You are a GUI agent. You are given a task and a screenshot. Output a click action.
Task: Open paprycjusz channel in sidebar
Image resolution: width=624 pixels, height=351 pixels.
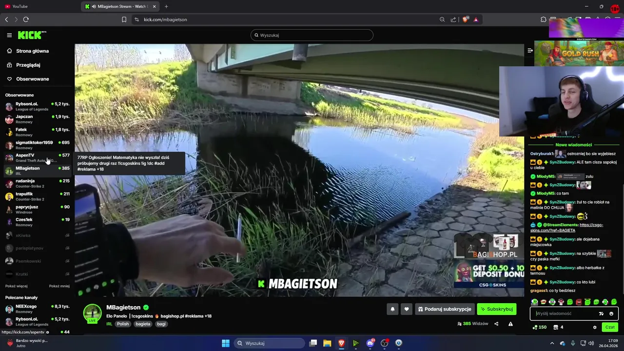37,209
